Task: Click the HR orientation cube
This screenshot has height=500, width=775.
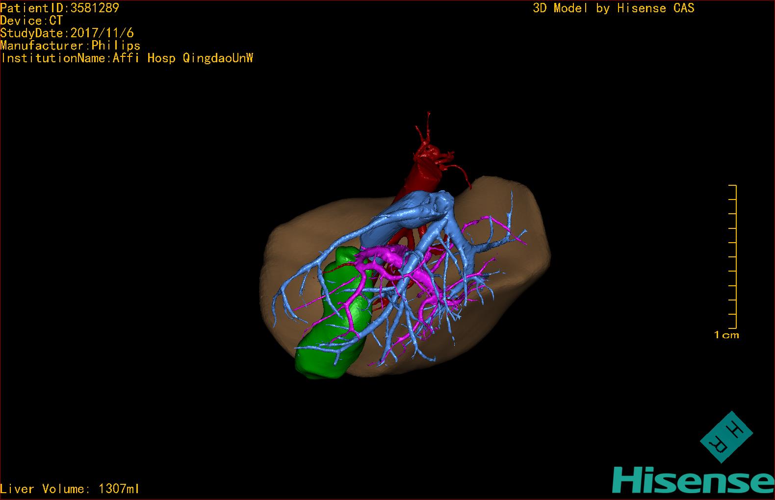Action: click(x=726, y=437)
